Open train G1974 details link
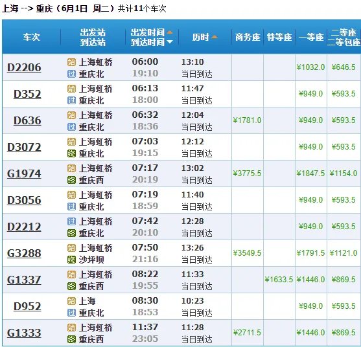 (24, 173)
